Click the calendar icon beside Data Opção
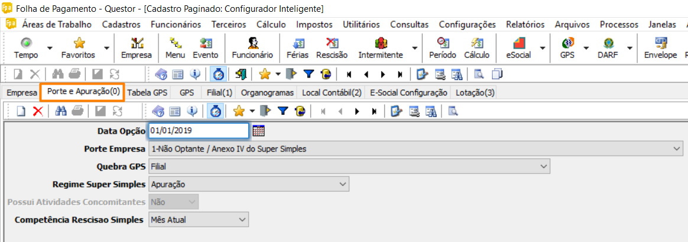The height and width of the screenshot is (242, 688). tap(259, 130)
